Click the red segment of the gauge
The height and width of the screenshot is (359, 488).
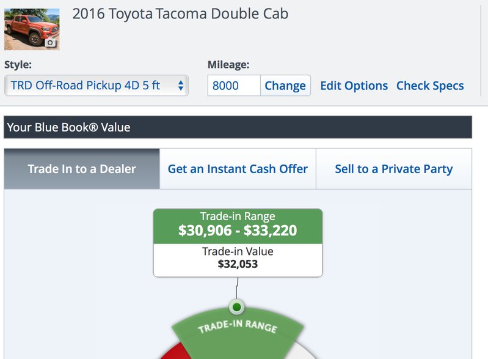pyautogui.click(x=176, y=352)
